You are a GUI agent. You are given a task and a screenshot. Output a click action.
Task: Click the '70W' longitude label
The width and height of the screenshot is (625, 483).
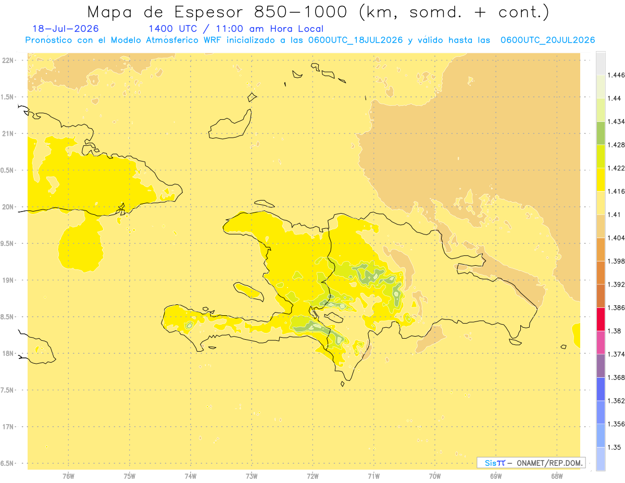[x=435, y=476]
